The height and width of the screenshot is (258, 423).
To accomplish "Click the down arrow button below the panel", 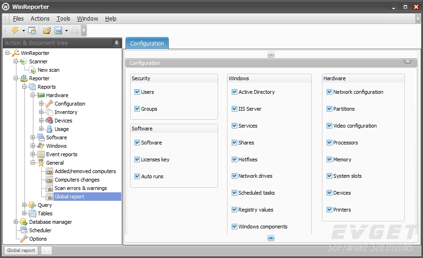I will pyautogui.click(x=271, y=238).
